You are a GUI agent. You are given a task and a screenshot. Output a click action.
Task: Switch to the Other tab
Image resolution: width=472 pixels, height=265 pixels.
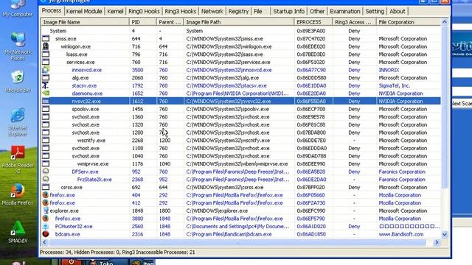pyautogui.click(x=317, y=12)
